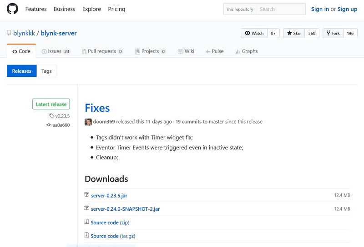
Task: Open doom369's avatar thumbnail
Action: pyautogui.click(x=88, y=122)
